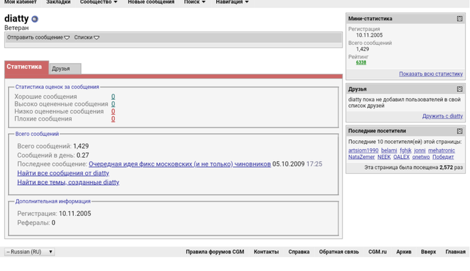
Task: Open Низко оцененные сообщения count link
Action: click(113, 111)
